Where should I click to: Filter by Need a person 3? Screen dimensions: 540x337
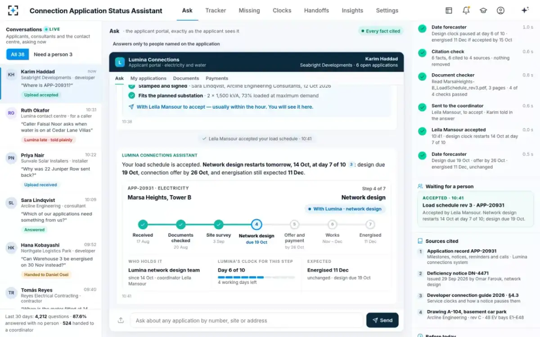(x=53, y=54)
